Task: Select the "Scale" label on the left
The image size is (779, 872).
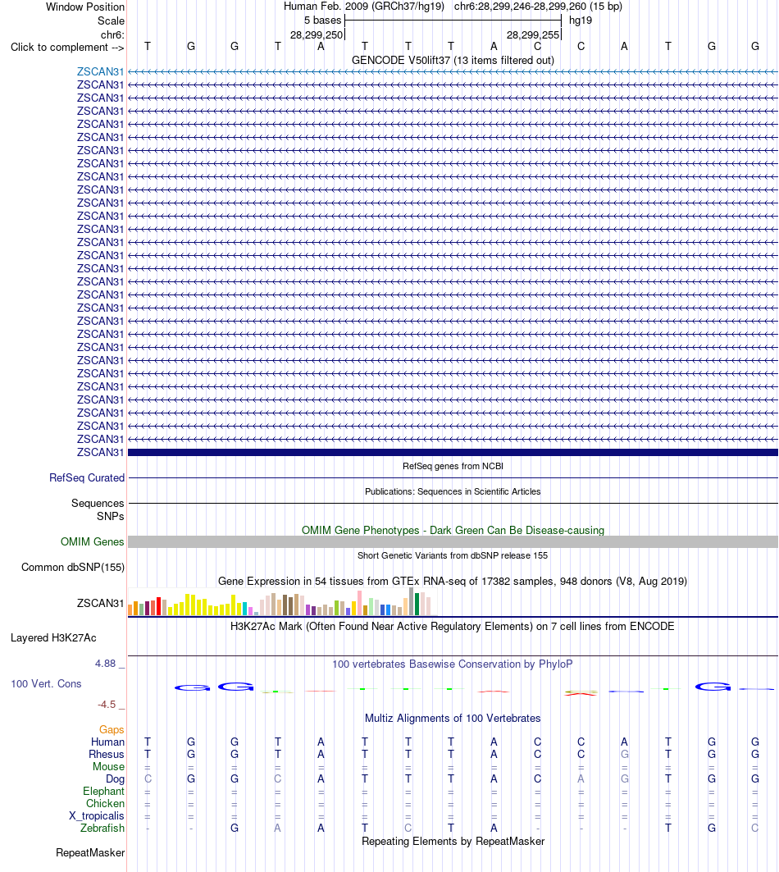Action: (111, 21)
